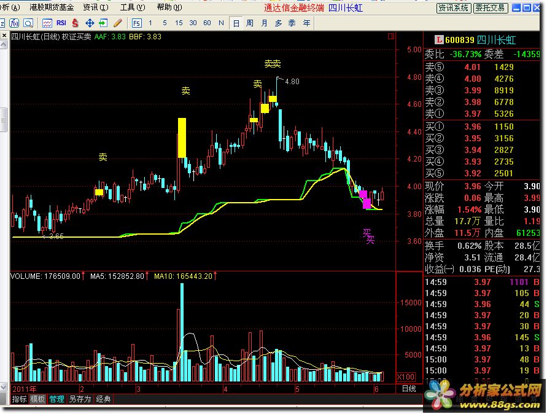The image size is (547, 414).
Task: Click the 卖① price 3.97 row
Action: (x=482, y=114)
